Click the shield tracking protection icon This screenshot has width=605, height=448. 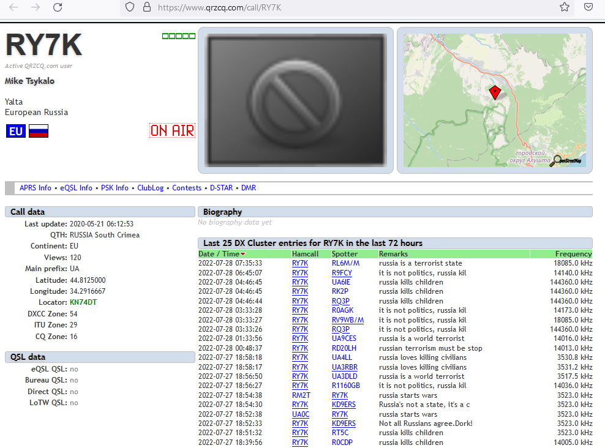click(x=129, y=7)
